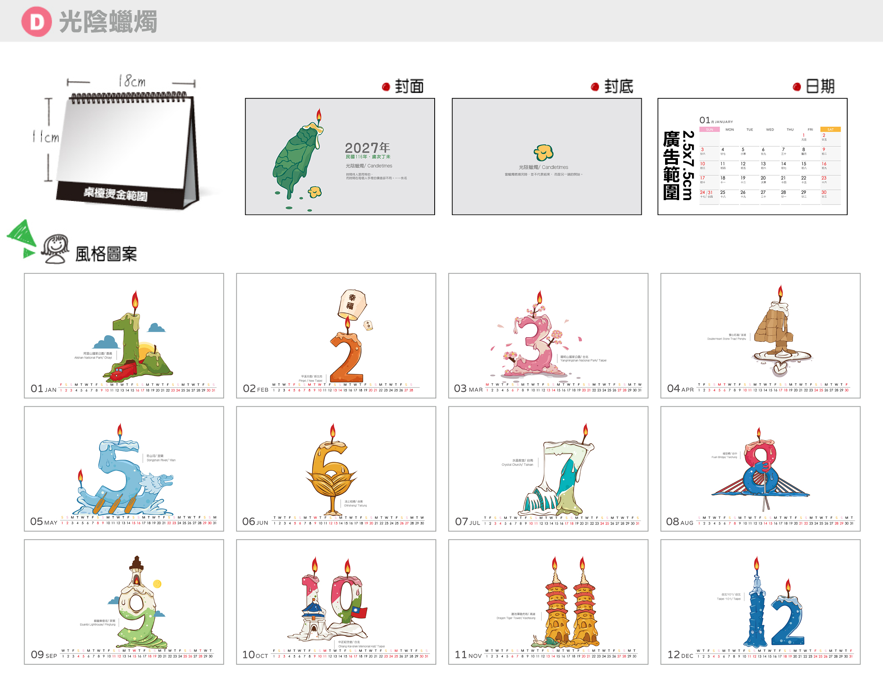This screenshot has height=684, width=883.
Task: Open the 08 AUG bridge thumbnail
Action: (760, 469)
